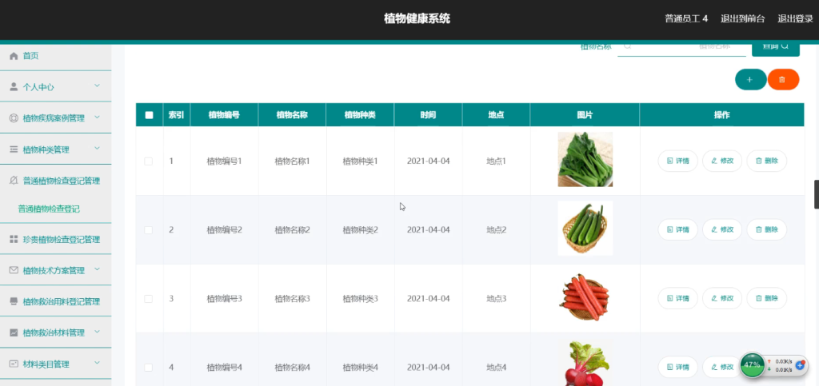Image resolution: width=819 pixels, height=386 pixels.
Task: Click the orange trash delete button
Action: (783, 79)
